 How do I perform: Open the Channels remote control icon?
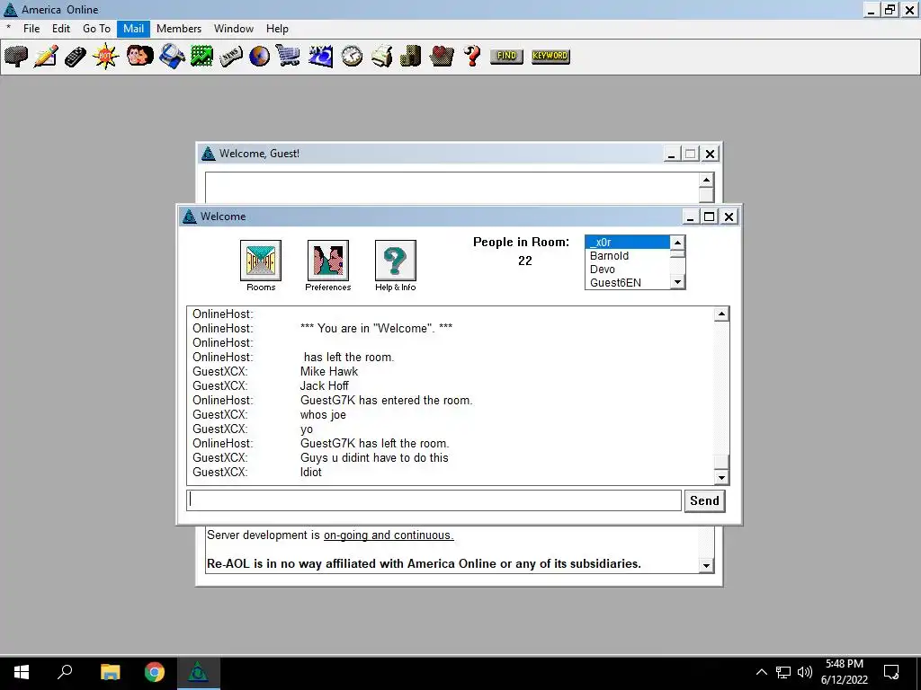point(76,57)
